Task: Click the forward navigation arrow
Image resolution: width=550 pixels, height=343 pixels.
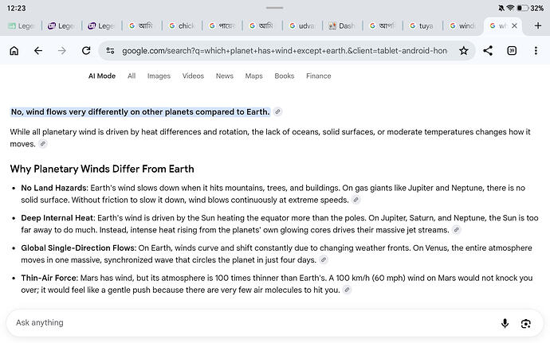Action: (62, 51)
